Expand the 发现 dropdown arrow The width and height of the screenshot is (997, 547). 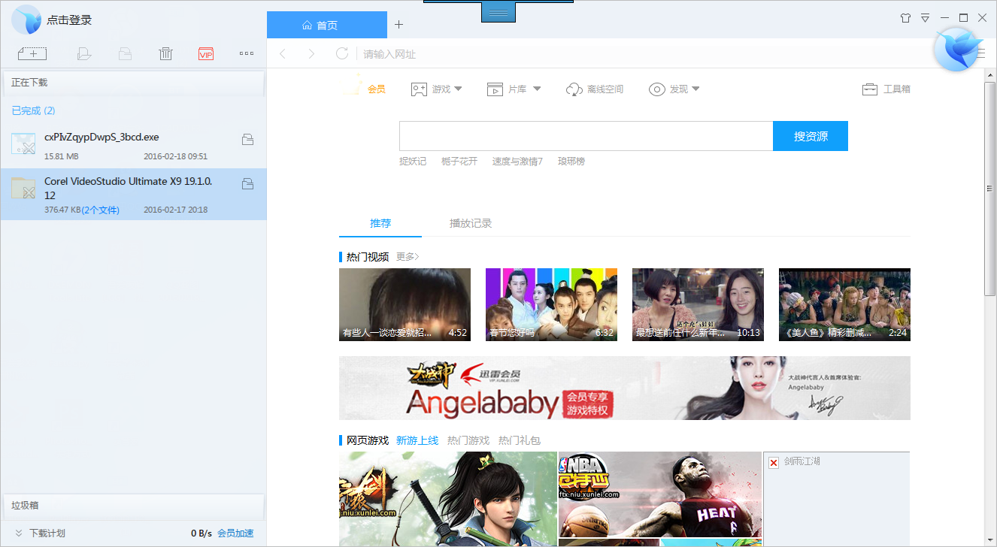(x=695, y=89)
